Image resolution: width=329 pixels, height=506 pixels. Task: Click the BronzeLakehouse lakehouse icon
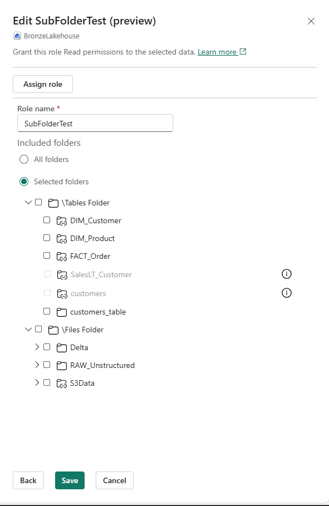[17, 36]
